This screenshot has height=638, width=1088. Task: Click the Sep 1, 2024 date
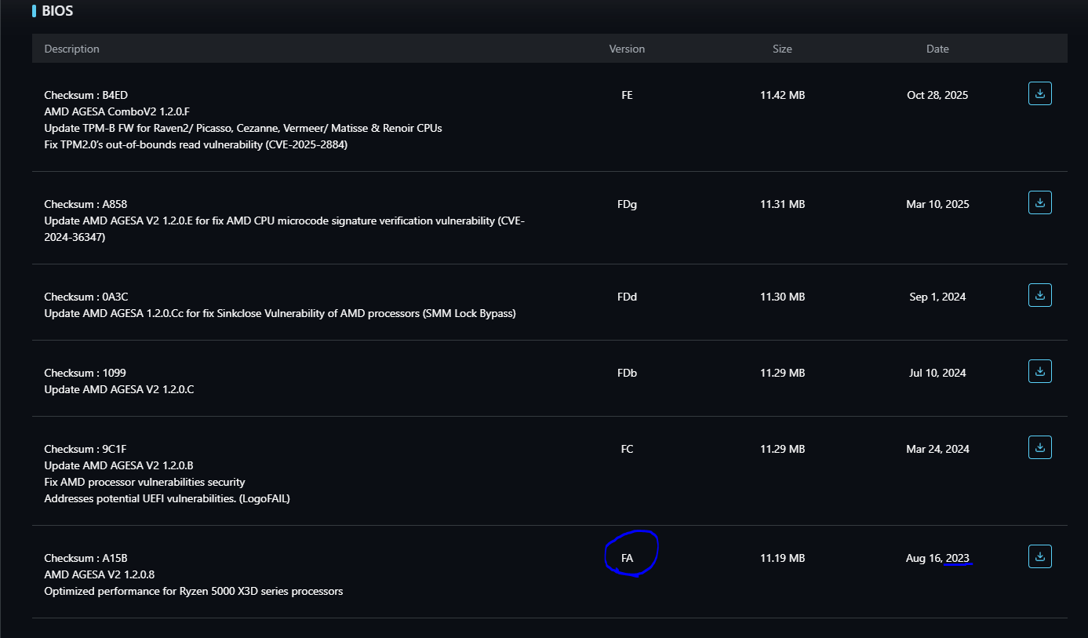coord(937,297)
